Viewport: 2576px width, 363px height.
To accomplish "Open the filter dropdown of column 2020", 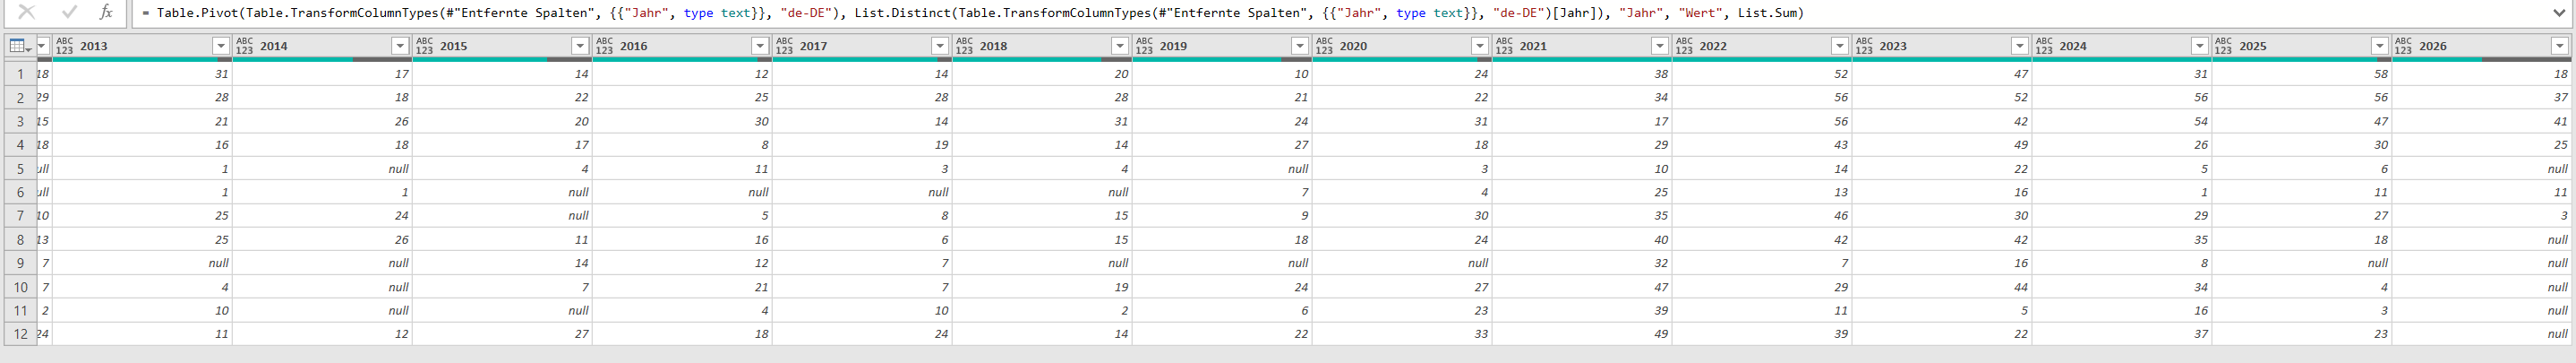I will click(1480, 46).
